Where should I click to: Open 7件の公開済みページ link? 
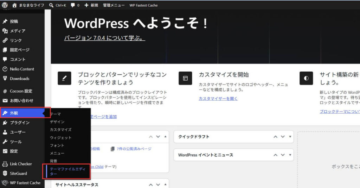point(134,149)
